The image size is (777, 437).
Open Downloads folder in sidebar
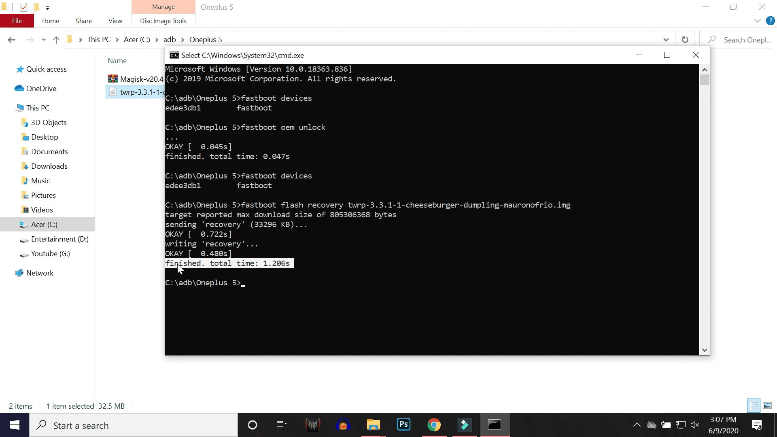pos(49,166)
